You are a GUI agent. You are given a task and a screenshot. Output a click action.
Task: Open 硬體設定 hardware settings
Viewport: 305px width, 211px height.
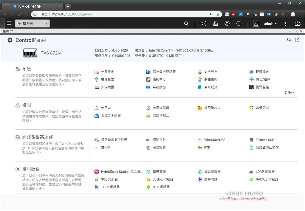(259, 72)
